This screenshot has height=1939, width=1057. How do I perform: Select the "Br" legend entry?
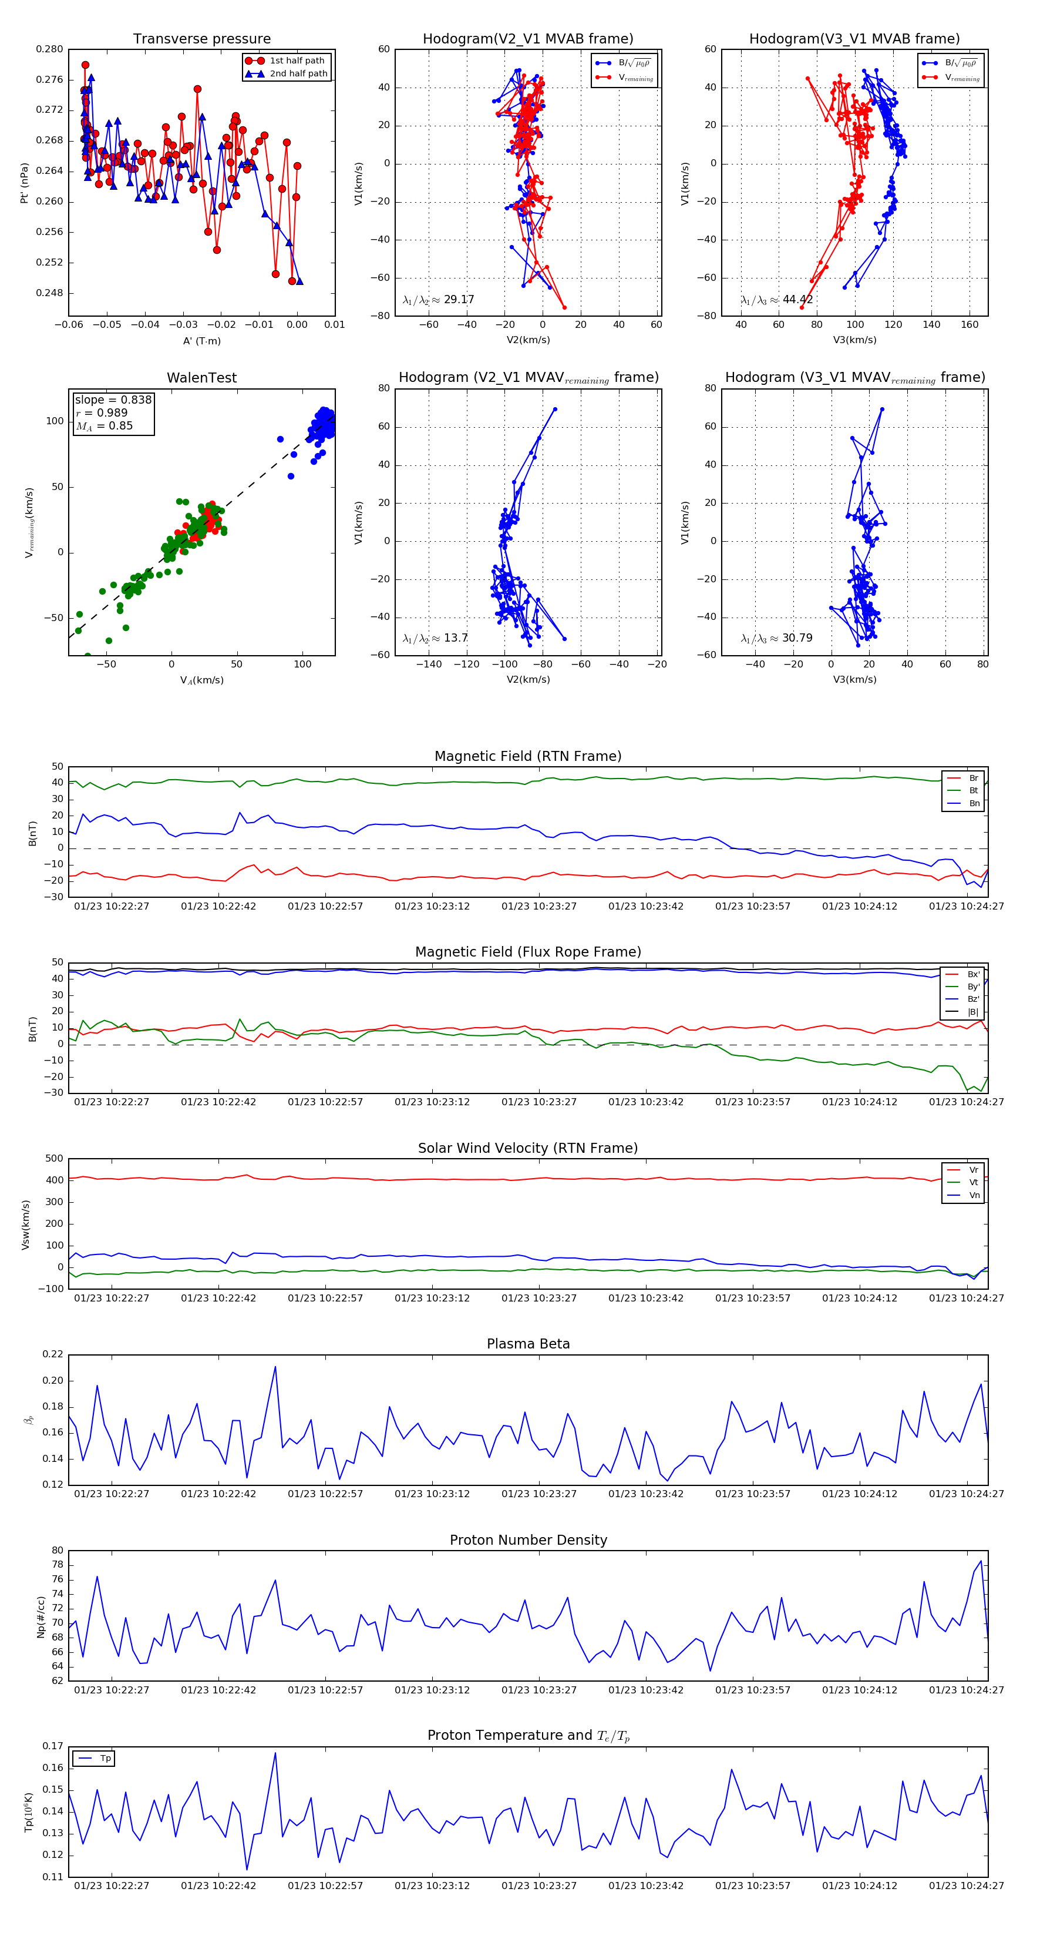point(964,779)
